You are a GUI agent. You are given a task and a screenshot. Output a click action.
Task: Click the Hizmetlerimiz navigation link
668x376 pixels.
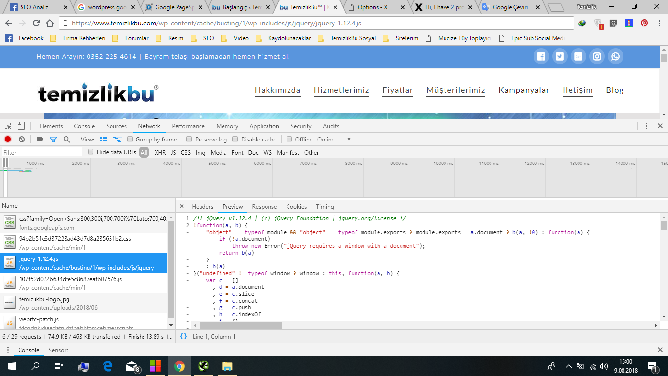pos(341,90)
